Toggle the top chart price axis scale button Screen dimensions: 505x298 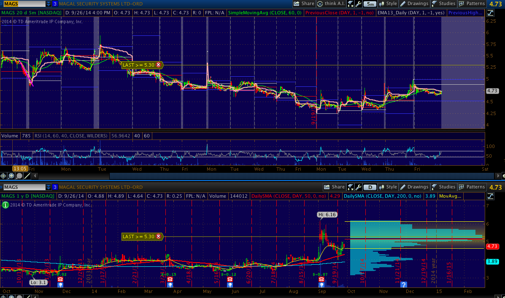491,13
